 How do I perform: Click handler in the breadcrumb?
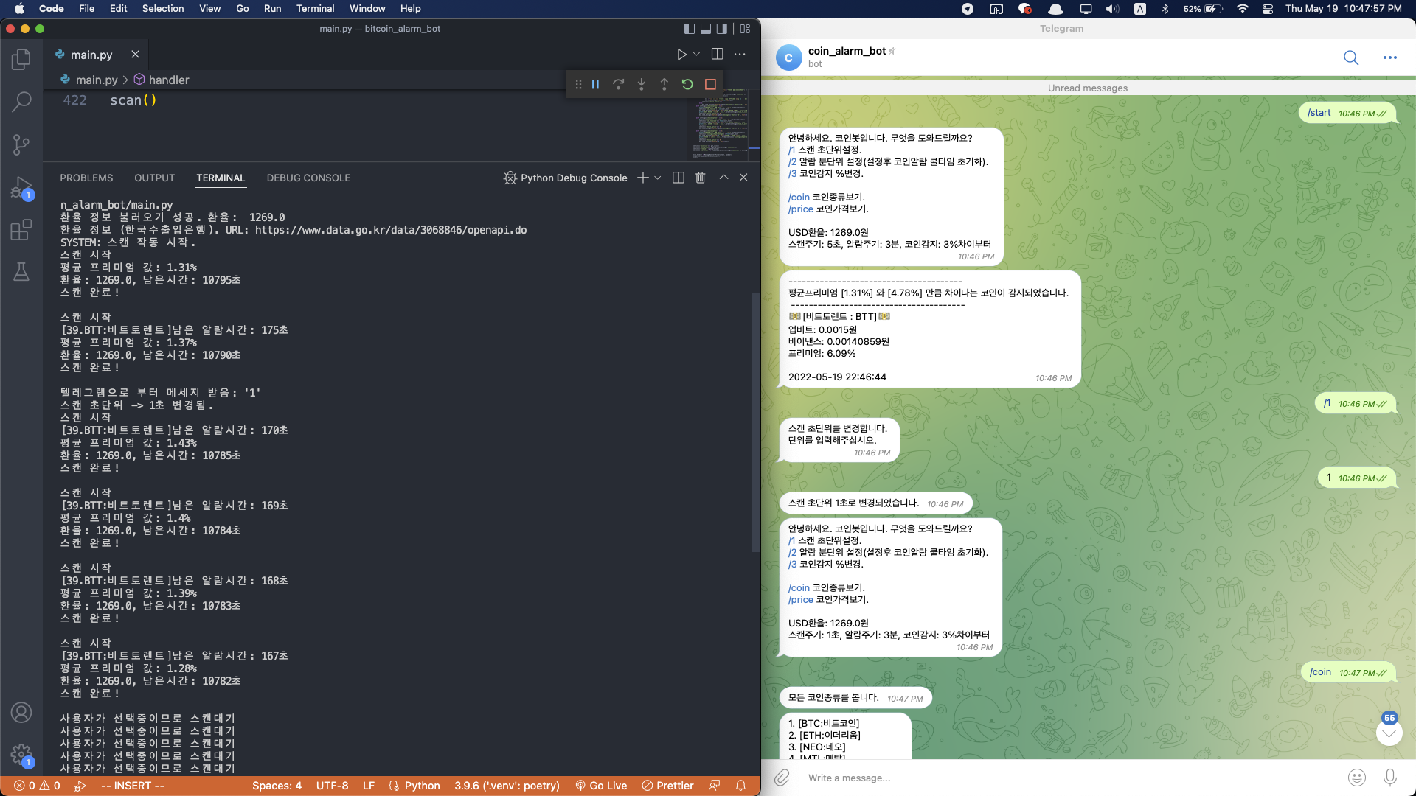169,80
